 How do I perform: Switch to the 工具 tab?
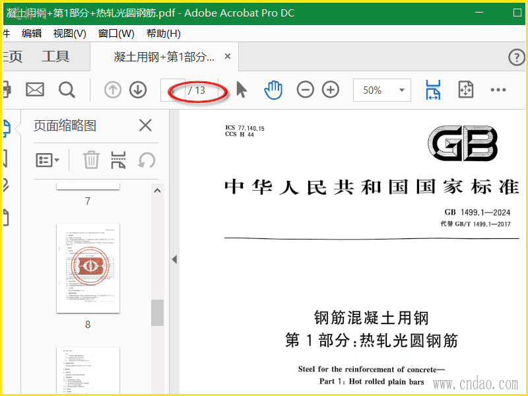point(55,56)
